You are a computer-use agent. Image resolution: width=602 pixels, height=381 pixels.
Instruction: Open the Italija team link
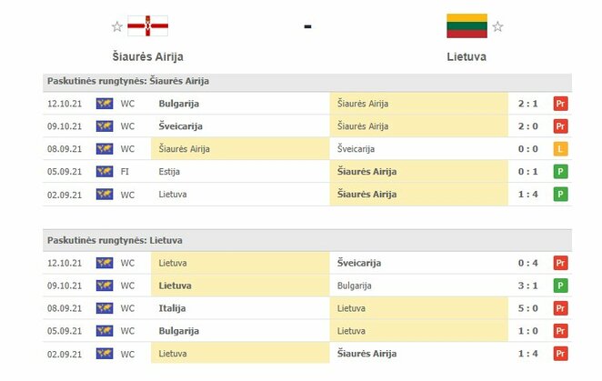click(x=171, y=308)
